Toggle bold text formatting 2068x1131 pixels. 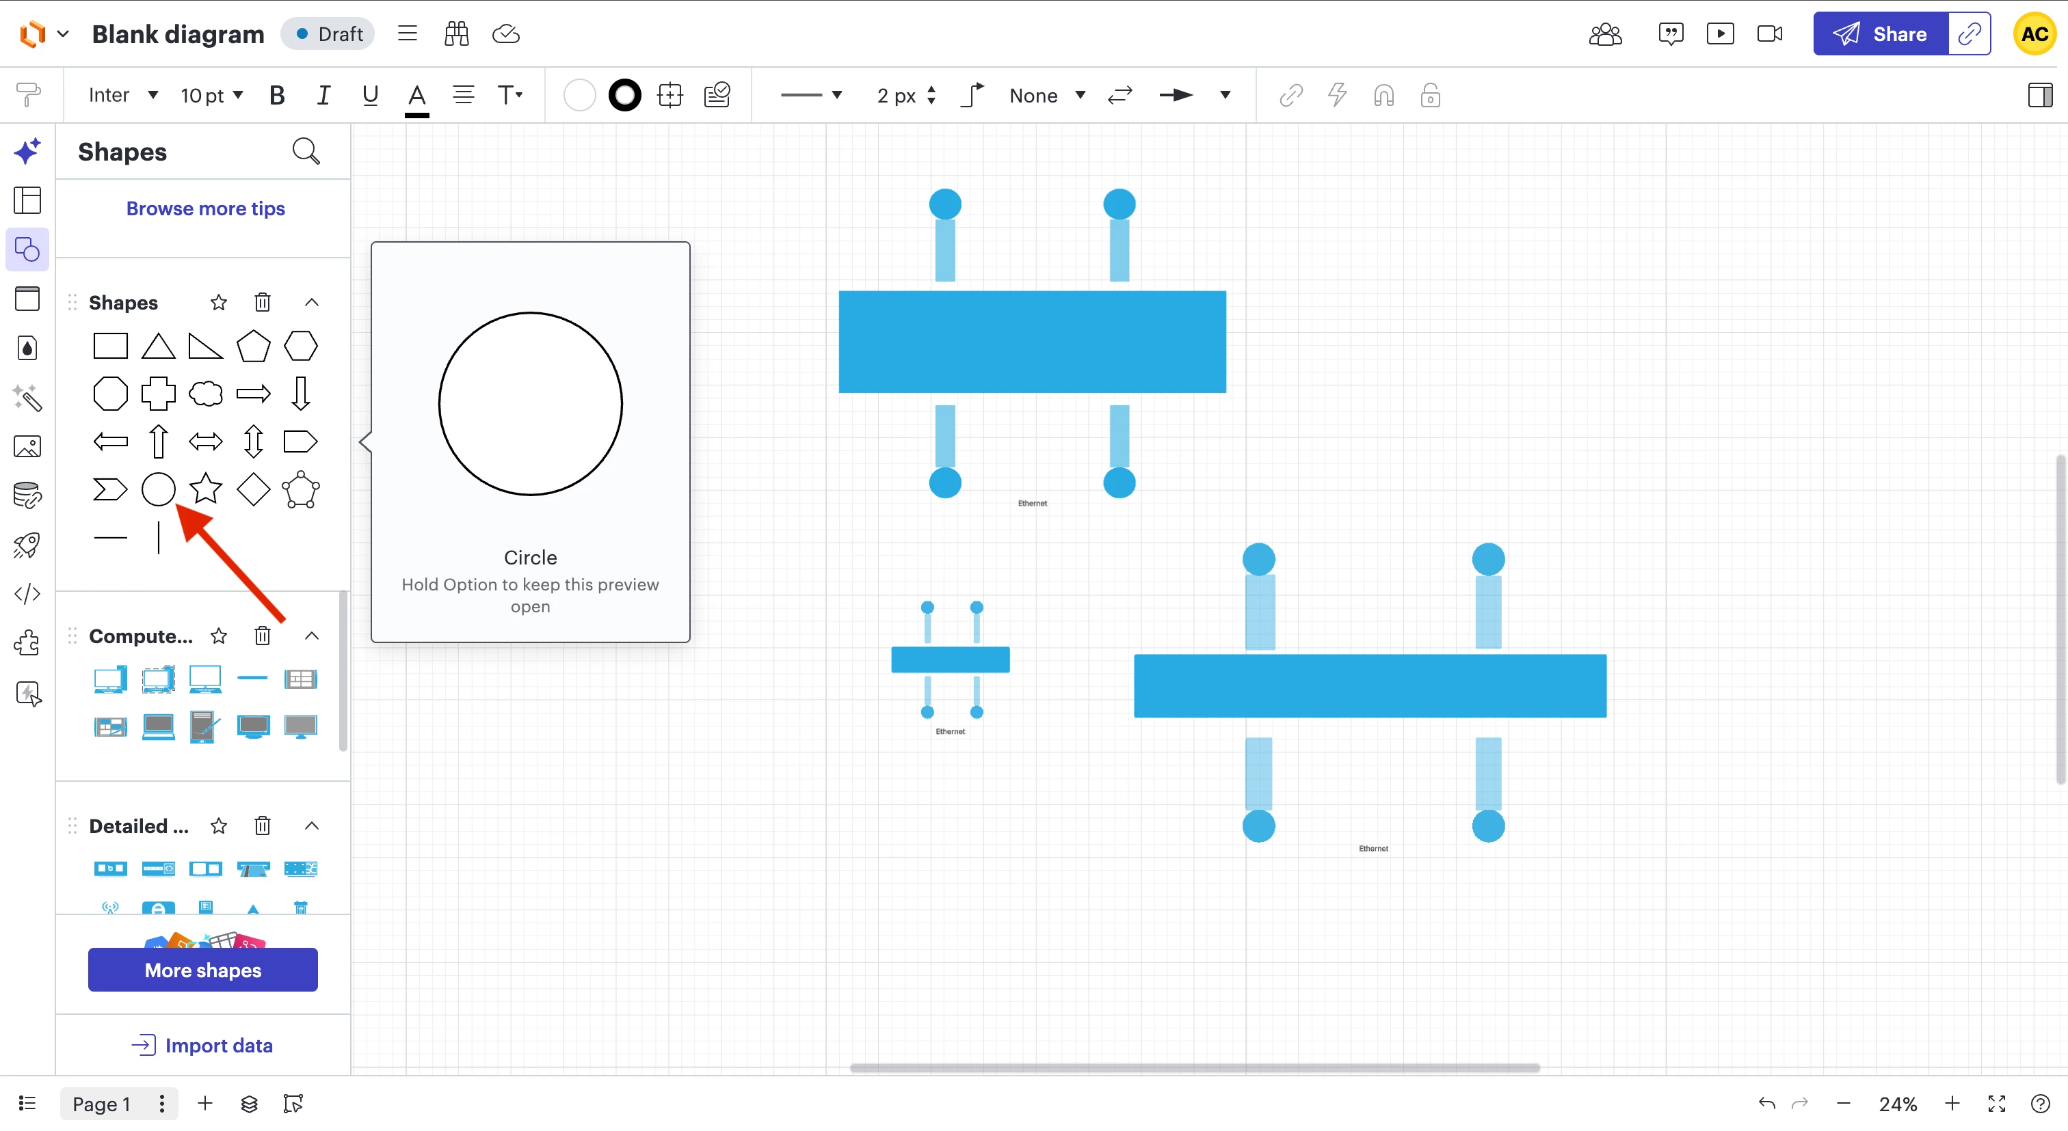point(277,96)
